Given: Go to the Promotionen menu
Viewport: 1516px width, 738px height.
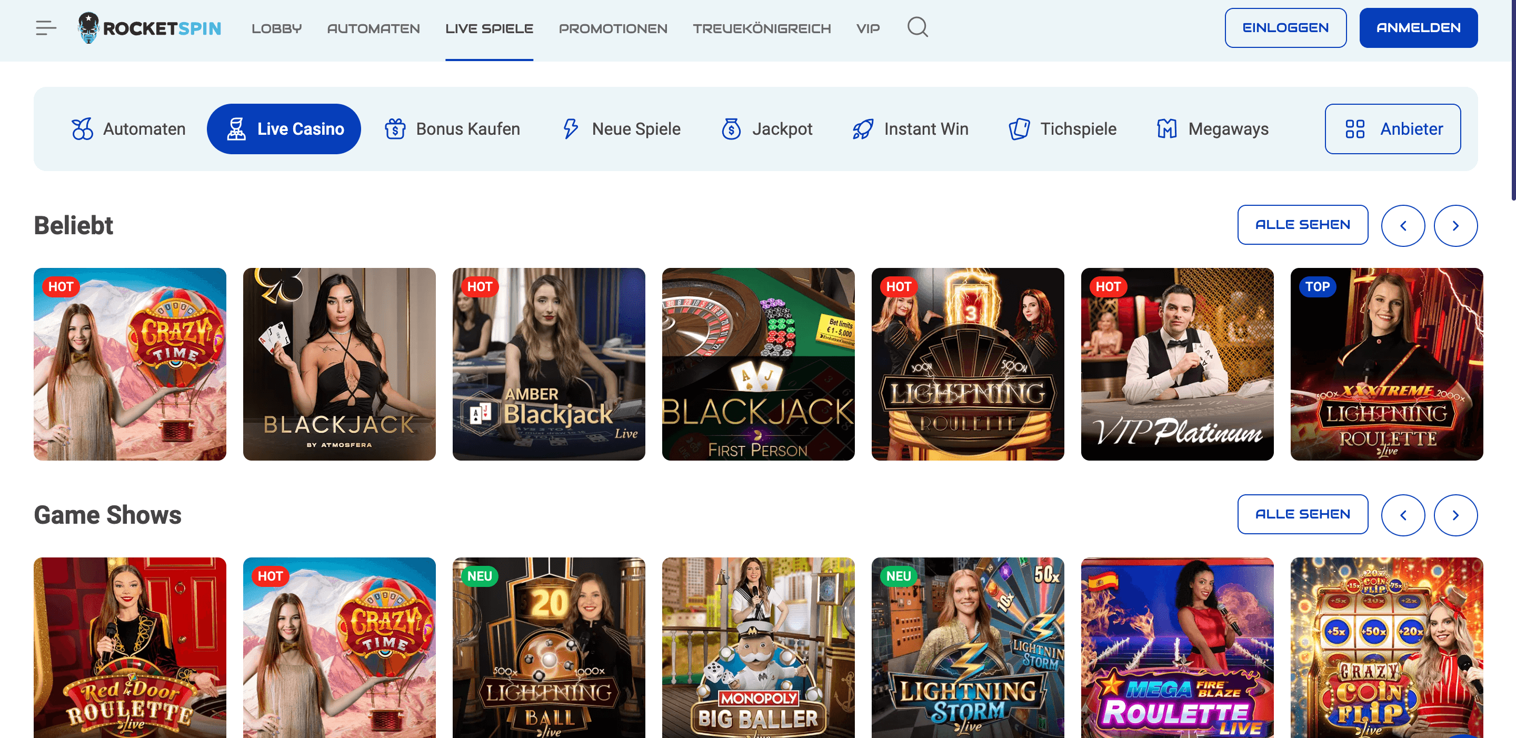Looking at the screenshot, I should pos(613,28).
